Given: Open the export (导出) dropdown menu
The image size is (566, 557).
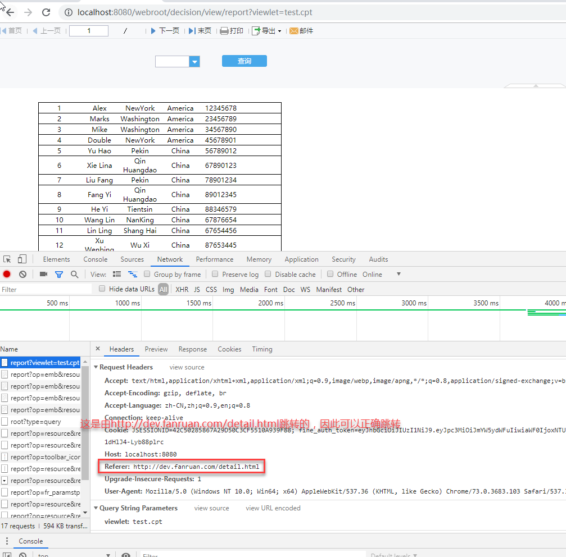Looking at the screenshot, I should coord(267,31).
